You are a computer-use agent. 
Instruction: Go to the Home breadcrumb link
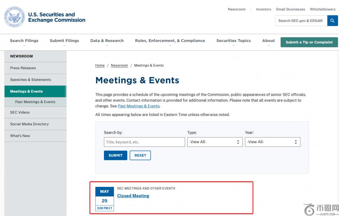(x=100, y=65)
